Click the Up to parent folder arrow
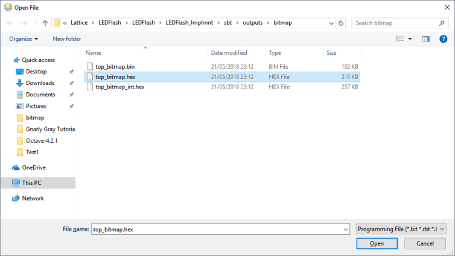Screen dimensions: 455x256 click(x=45, y=23)
